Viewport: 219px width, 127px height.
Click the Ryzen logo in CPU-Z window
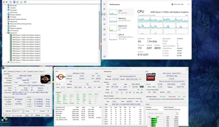(46, 79)
